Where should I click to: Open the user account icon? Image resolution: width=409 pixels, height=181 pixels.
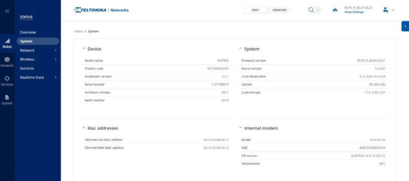point(385,10)
